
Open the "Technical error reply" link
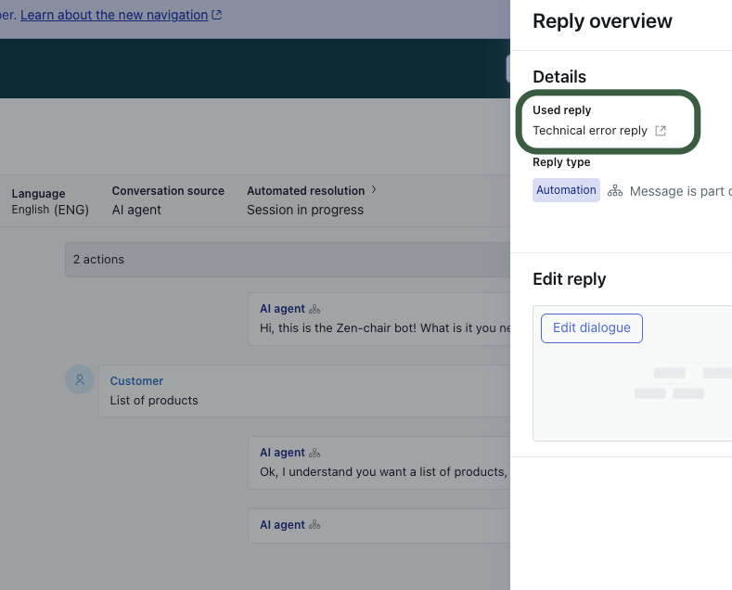point(589,131)
